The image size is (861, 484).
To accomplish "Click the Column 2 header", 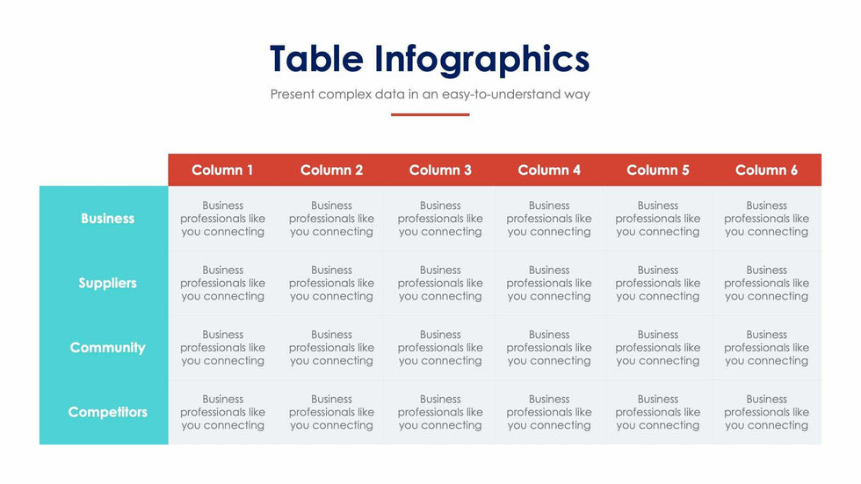I will coord(331,170).
